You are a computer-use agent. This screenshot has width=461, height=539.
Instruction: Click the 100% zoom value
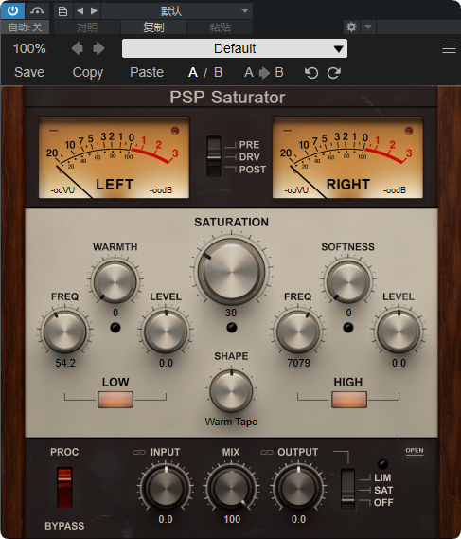[x=29, y=48]
